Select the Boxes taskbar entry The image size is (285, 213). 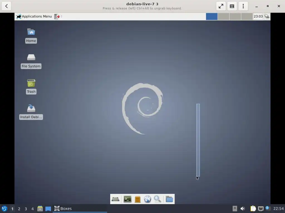click(x=80, y=209)
